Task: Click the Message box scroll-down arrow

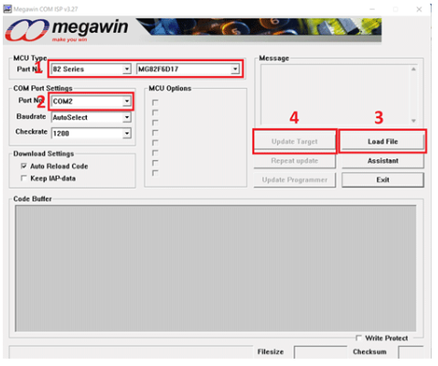Action: click(x=413, y=121)
